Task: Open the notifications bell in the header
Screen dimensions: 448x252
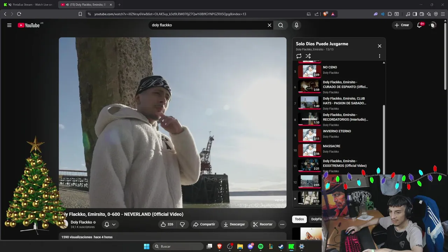Action: (x=419, y=25)
